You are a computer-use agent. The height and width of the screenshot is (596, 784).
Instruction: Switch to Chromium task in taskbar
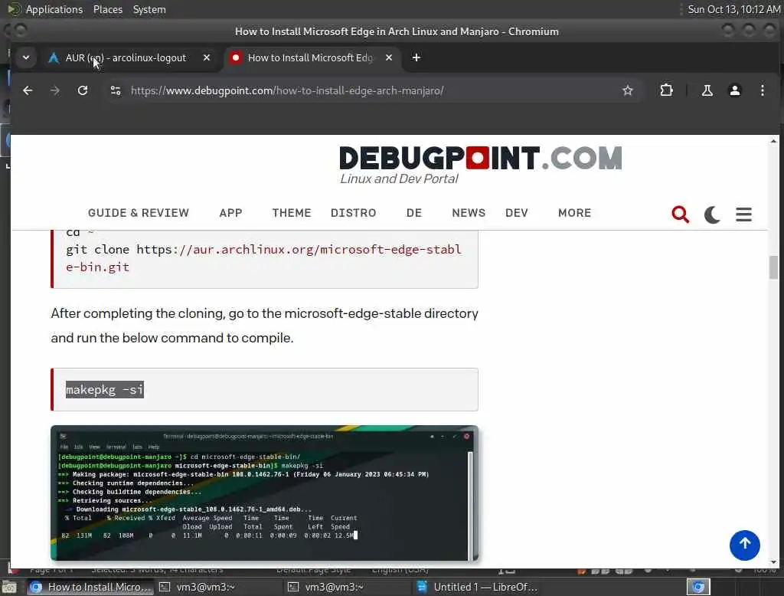[90, 587]
